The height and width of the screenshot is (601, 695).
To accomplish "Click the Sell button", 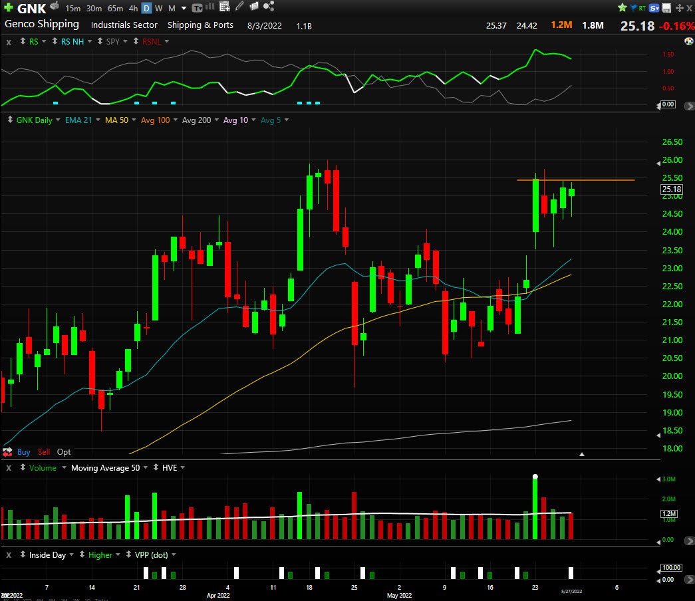I will tap(44, 452).
